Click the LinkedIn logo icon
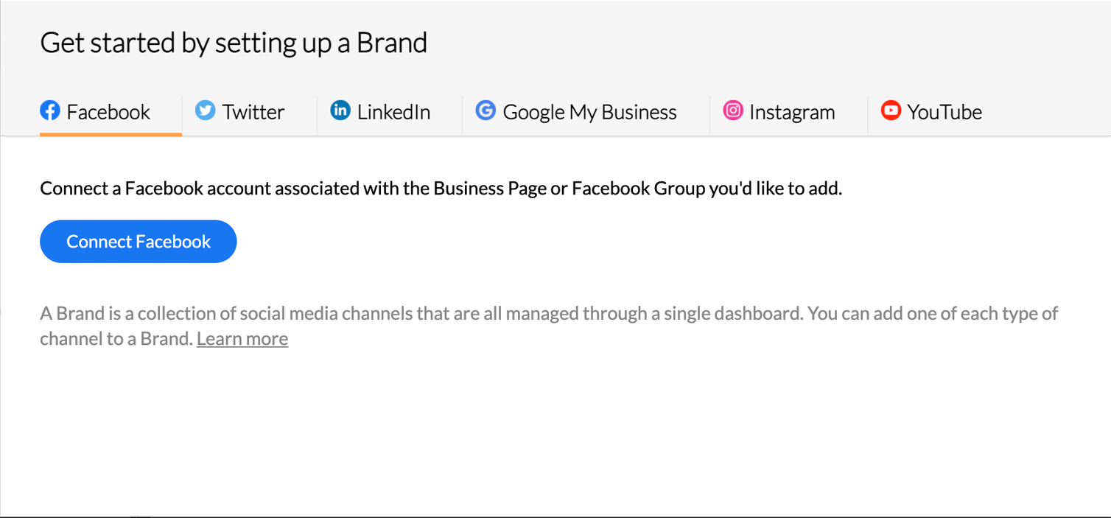 point(340,111)
